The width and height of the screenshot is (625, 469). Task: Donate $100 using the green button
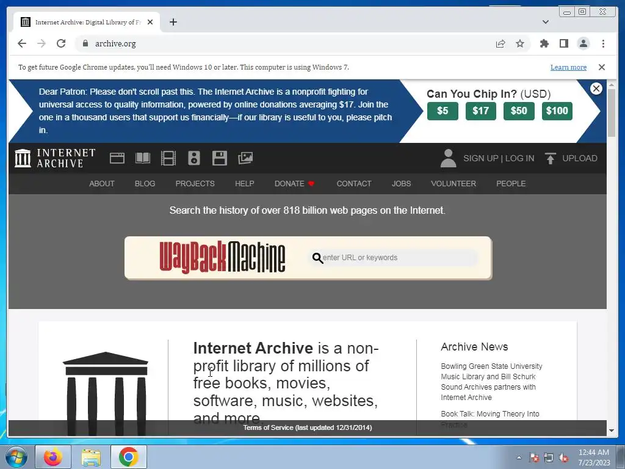(557, 111)
